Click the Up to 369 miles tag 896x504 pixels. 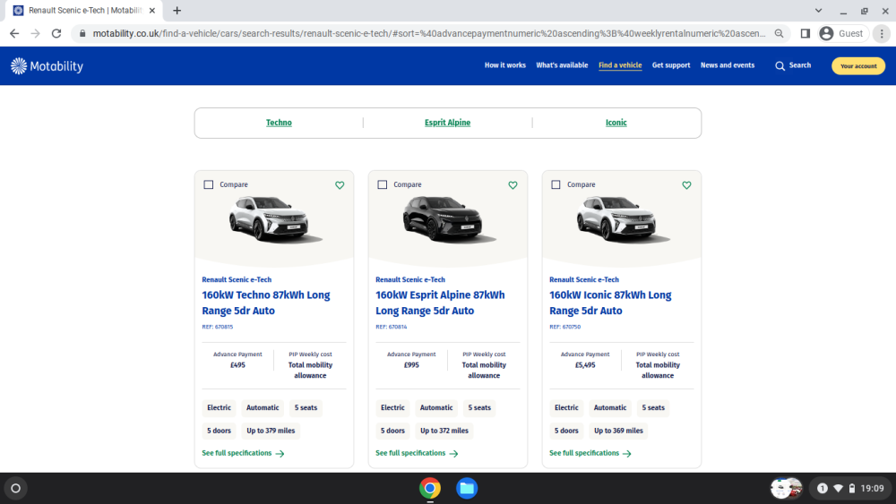[618, 431]
